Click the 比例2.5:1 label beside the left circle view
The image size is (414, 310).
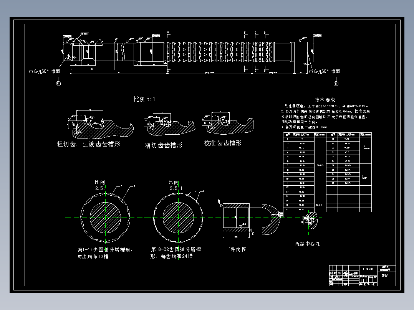[100, 184]
